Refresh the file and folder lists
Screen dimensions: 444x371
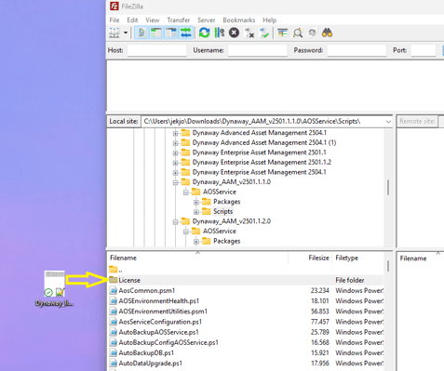(x=204, y=33)
